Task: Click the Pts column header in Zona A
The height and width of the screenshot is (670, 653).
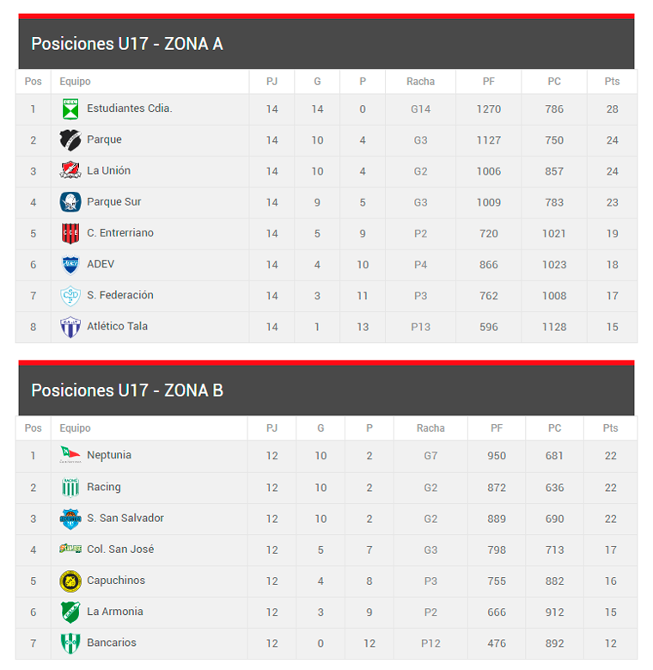Action: click(x=612, y=82)
